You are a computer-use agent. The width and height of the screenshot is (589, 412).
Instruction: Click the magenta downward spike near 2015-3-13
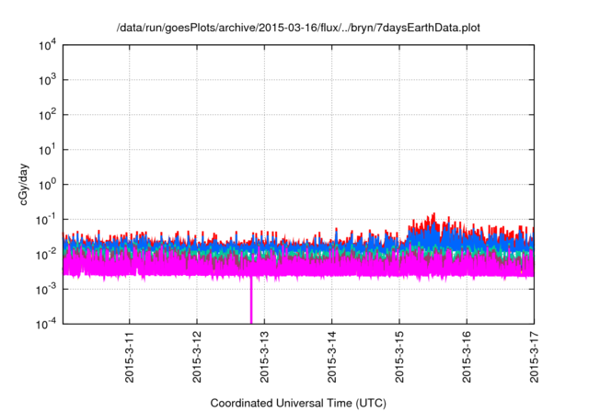(251, 300)
